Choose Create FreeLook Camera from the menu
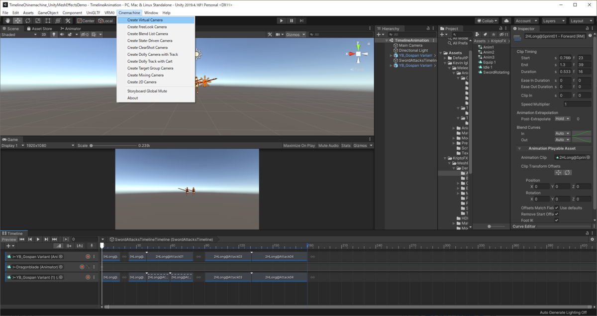The image size is (597, 316). 147,27
